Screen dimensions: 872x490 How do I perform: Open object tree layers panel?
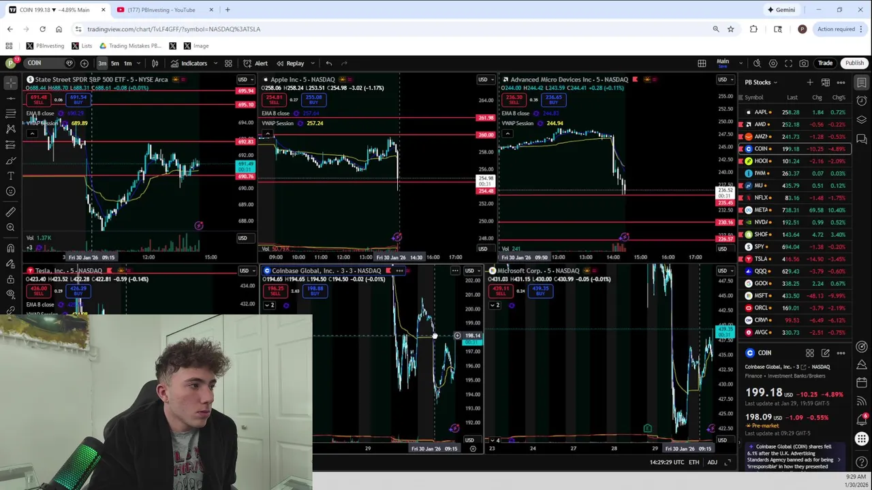click(x=862, y=120)
